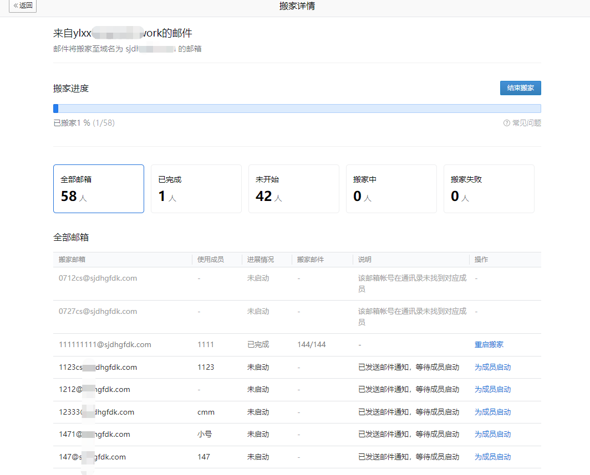590x475 pixels.
Task: Click member name 小号
Action: pos(204,434)
